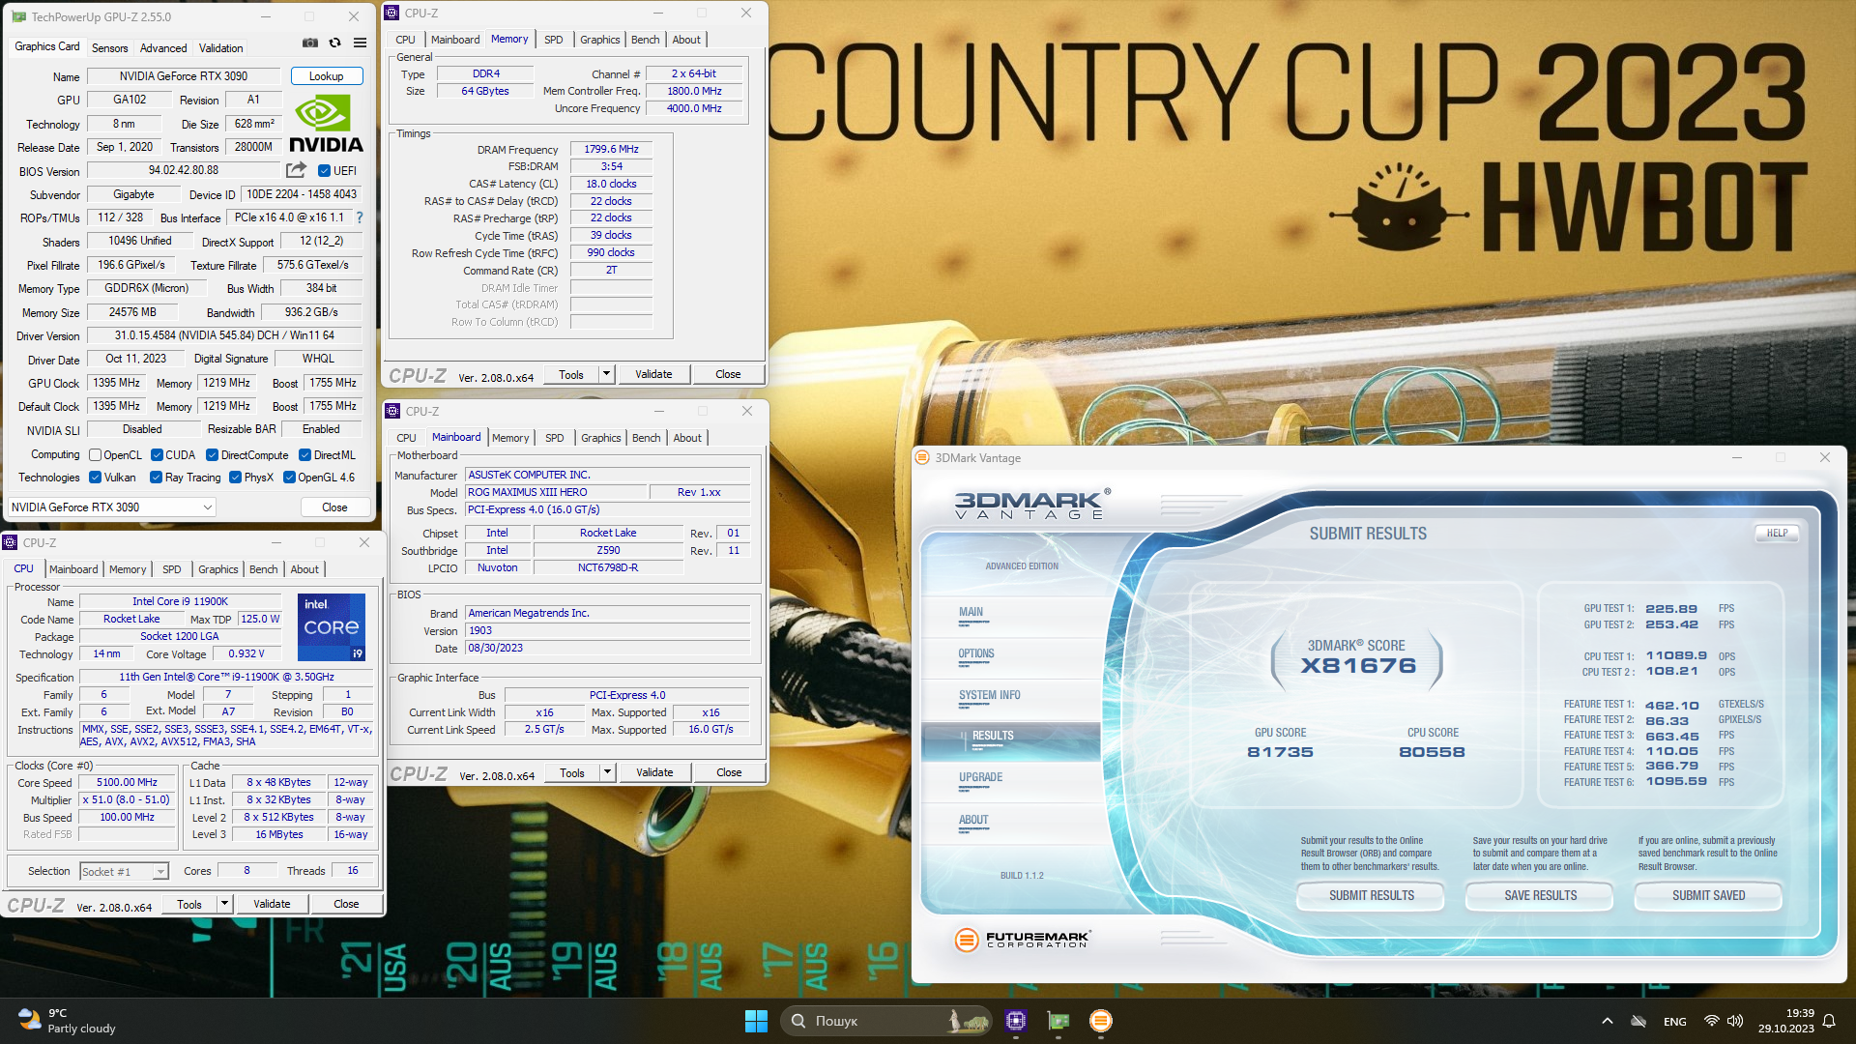Click the GPU-Z screenshot camera icon

tap(309, 43)
